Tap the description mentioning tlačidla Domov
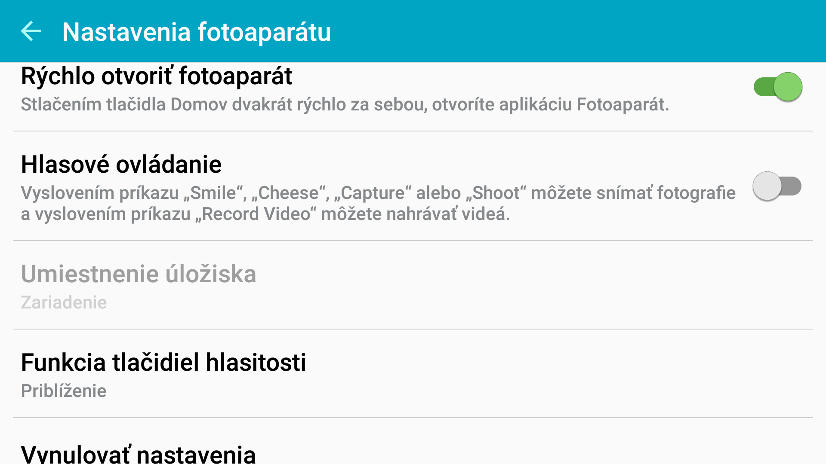The image size is (826, 464). [345, 105]
